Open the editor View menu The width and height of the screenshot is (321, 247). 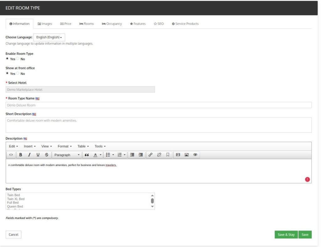click(x=47, y=146)
